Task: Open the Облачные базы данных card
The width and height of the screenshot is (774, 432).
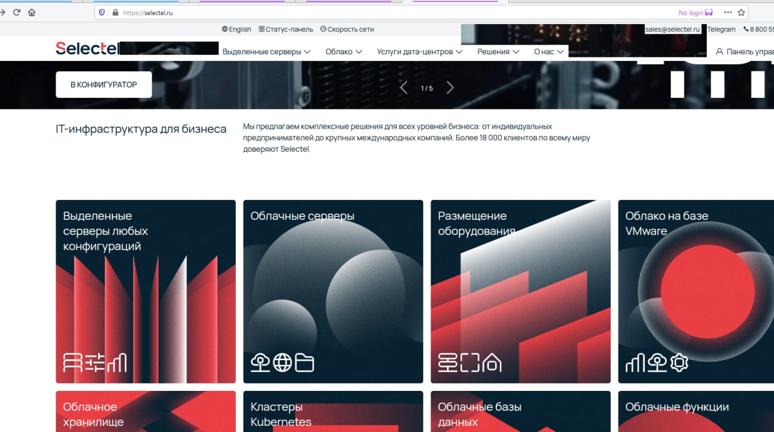Action: [521, 411]
